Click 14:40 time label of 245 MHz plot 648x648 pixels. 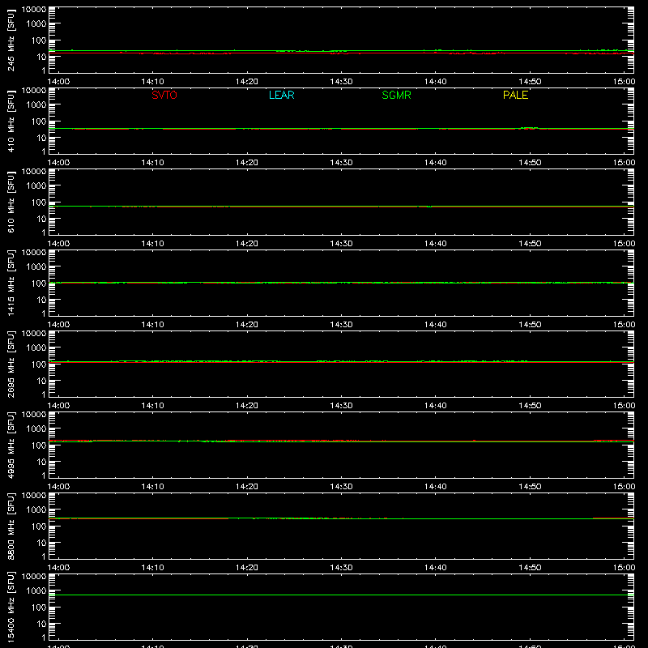click(436, 82)
